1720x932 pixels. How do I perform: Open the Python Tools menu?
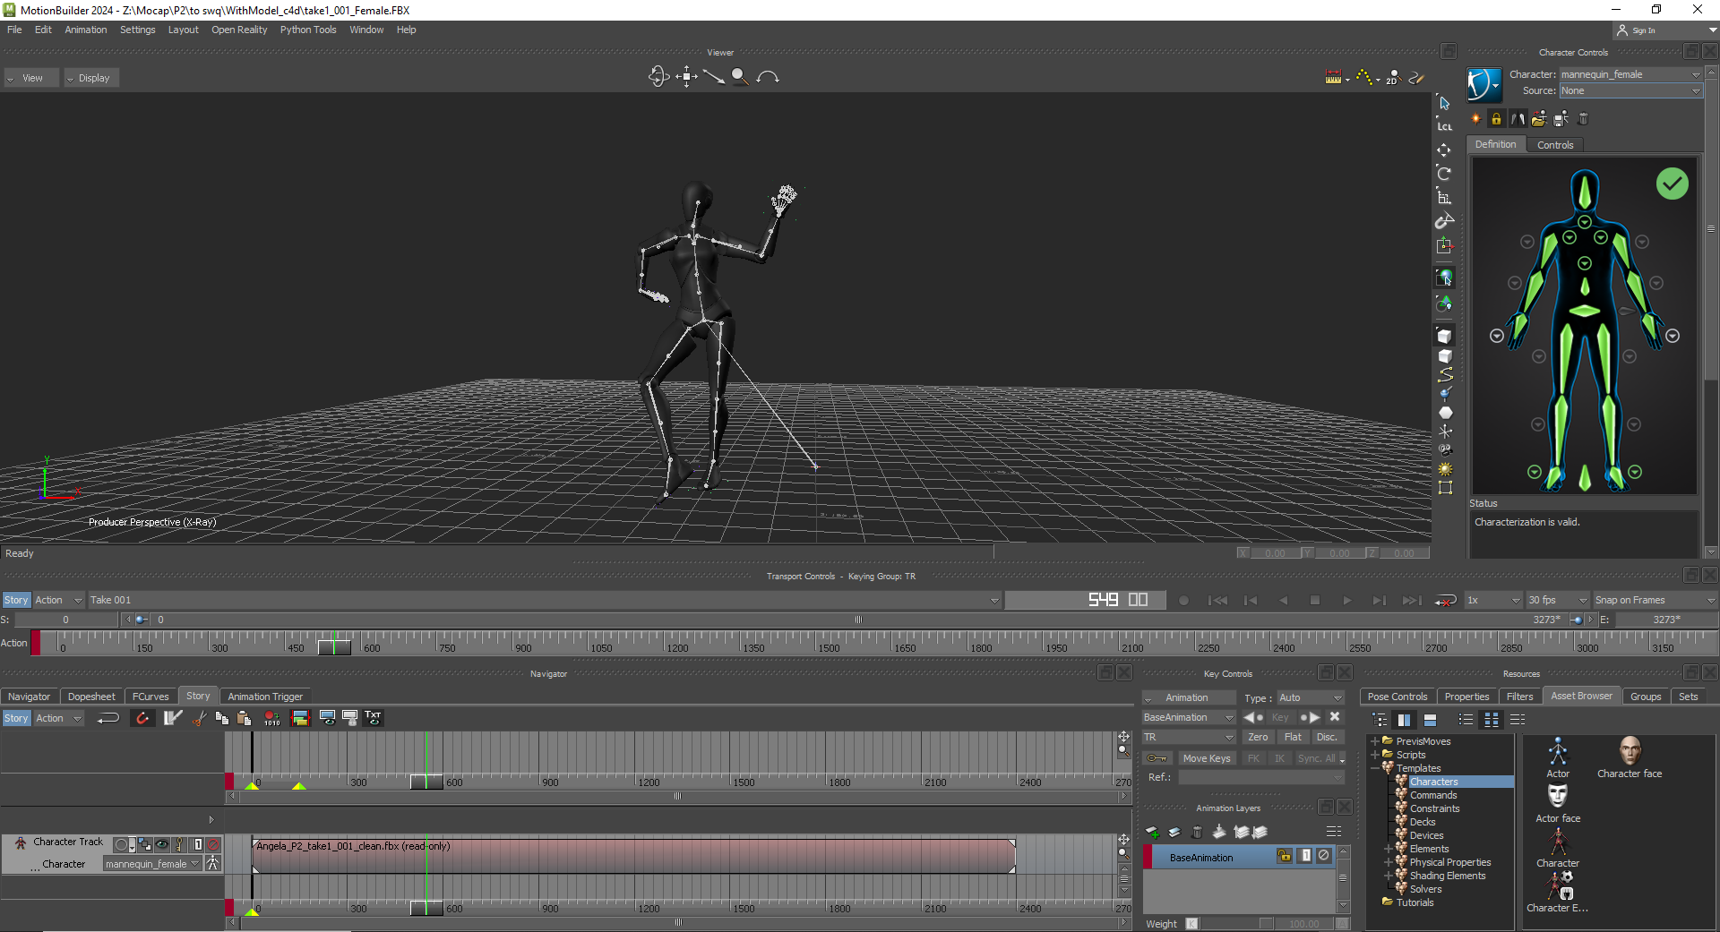coord(307,30)
